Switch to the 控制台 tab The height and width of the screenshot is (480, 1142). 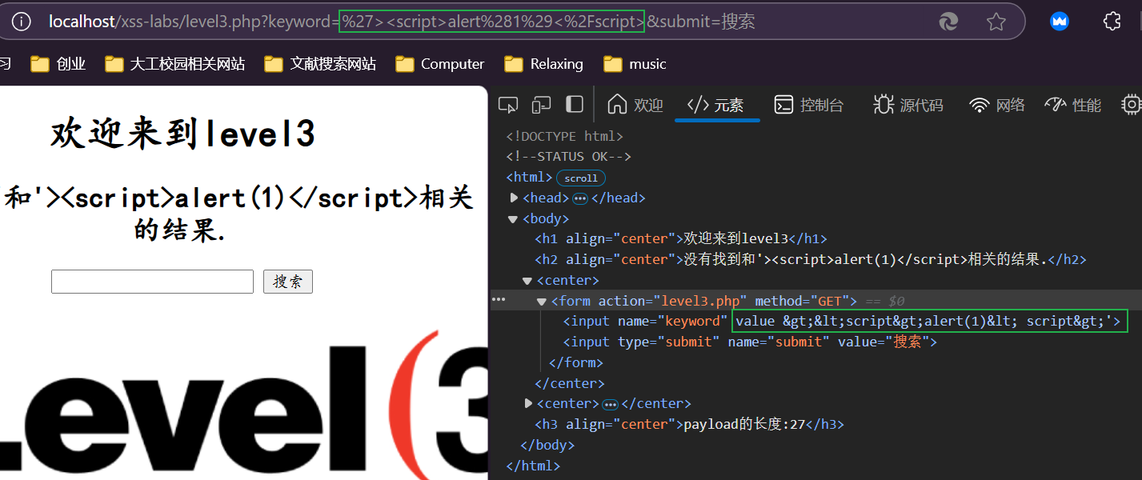pos(808,105)
